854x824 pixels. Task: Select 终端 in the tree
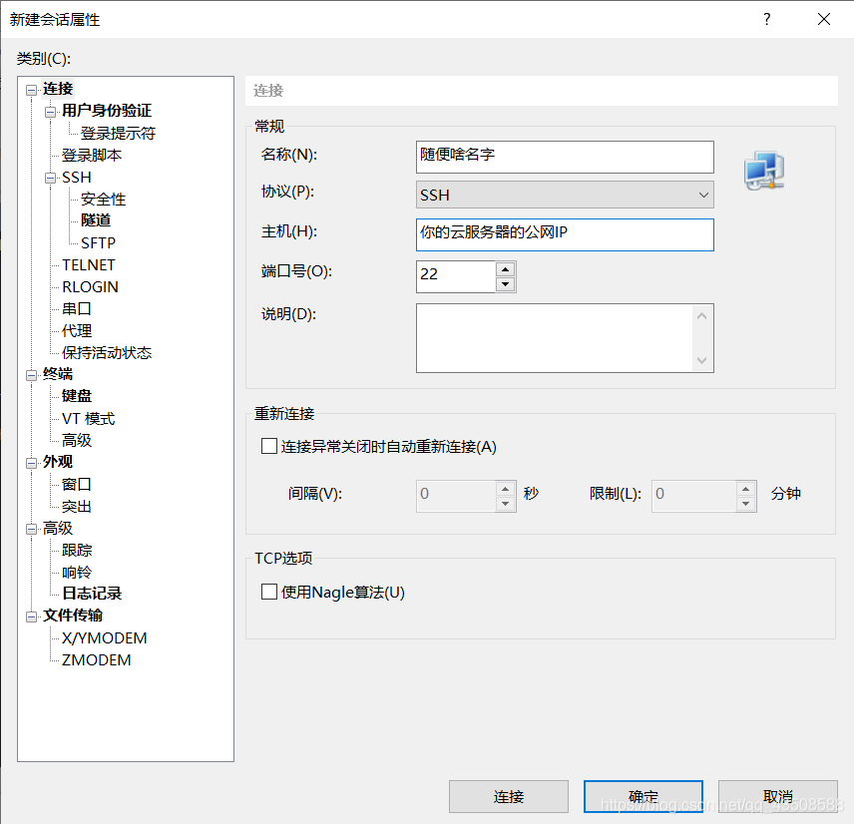click(x=58, y=374)
